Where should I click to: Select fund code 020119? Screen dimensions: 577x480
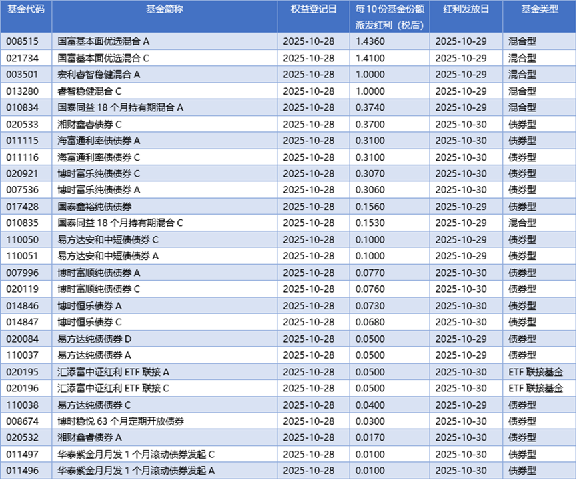pos(22,289)
